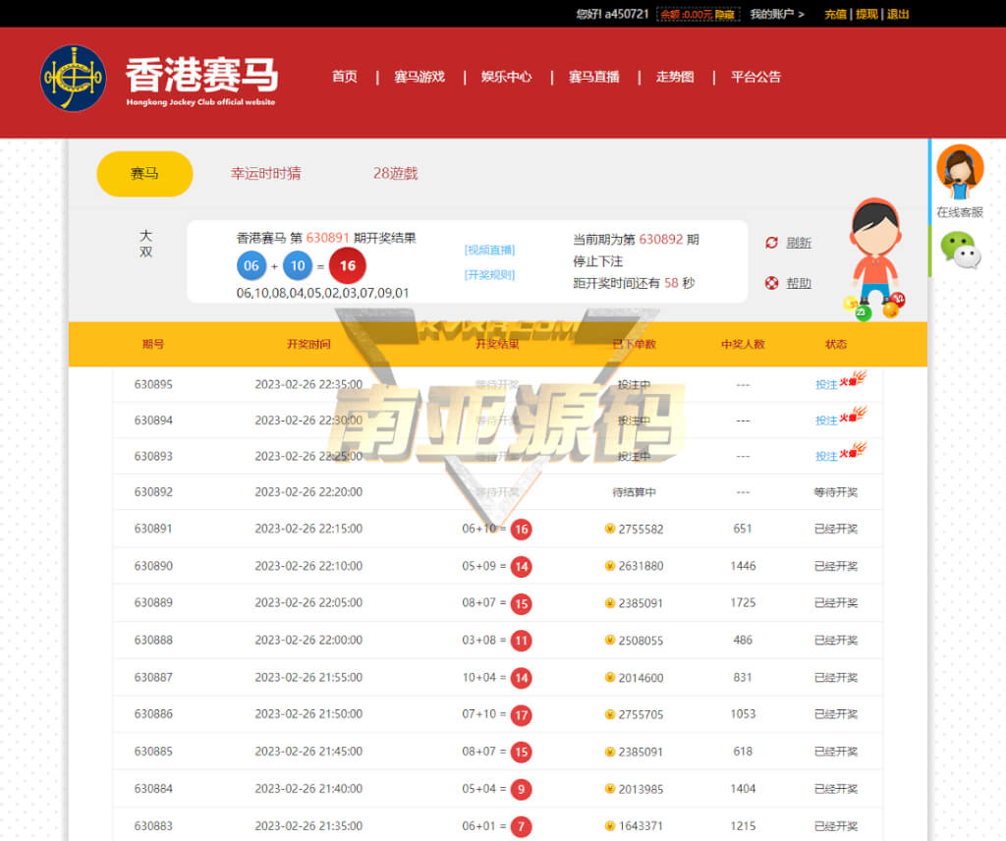Go to 首页 in the navigation
Image resolution: width=1006 pixels, height=841 pixels.
345,77
